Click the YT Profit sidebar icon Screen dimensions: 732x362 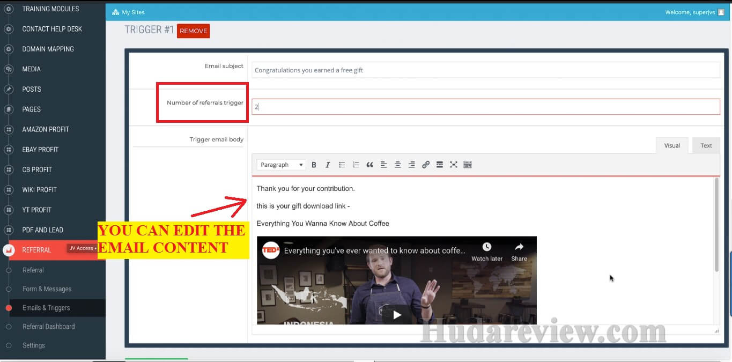[x=9, y=210]
